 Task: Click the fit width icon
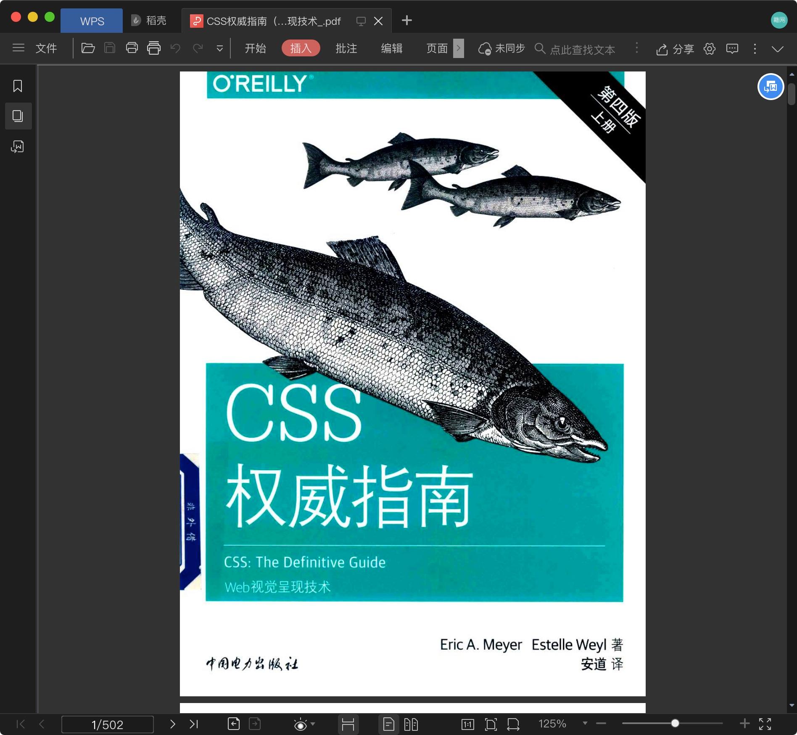point(513,724)
